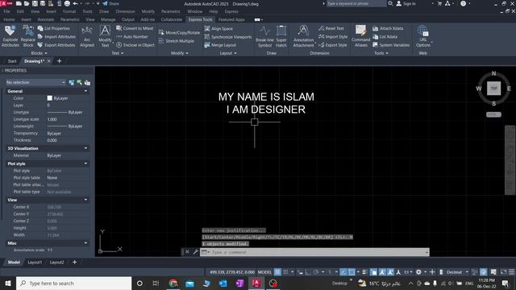Switch to Layout1 tab
The height and width of the screenshot is (290, 516).
(x=35, y=262)
